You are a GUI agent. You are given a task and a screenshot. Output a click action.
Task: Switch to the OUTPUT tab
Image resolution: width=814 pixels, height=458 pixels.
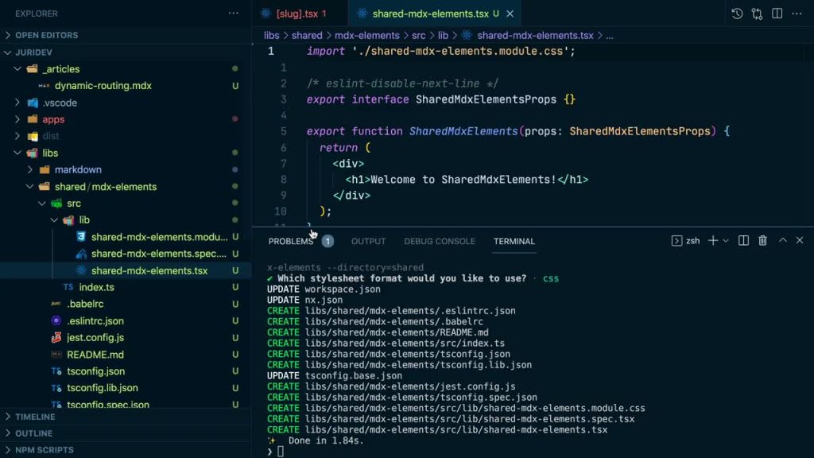click(x=368, y=241)
